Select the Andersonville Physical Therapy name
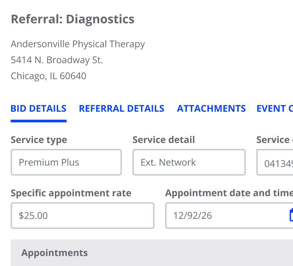Viewport: 293px width, 266px height. coord(78,44)
